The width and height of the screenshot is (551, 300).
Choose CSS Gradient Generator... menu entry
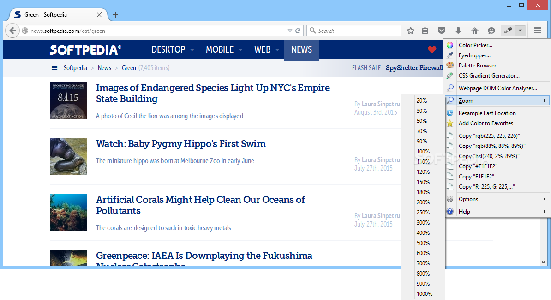(x=497, y=76)
